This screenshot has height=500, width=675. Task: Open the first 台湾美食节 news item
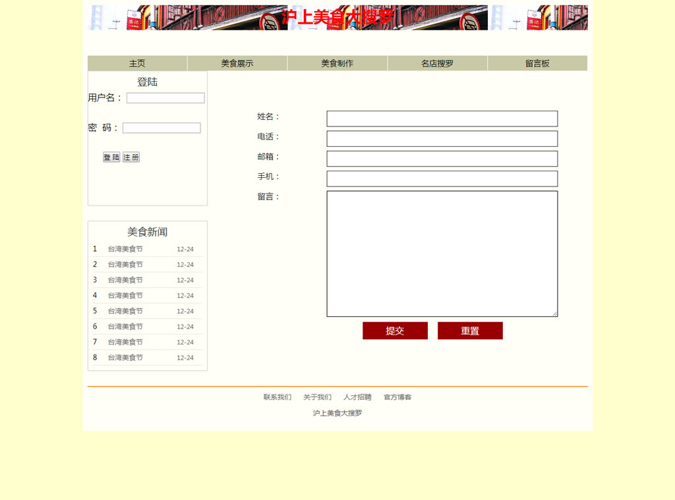point(125,249)
